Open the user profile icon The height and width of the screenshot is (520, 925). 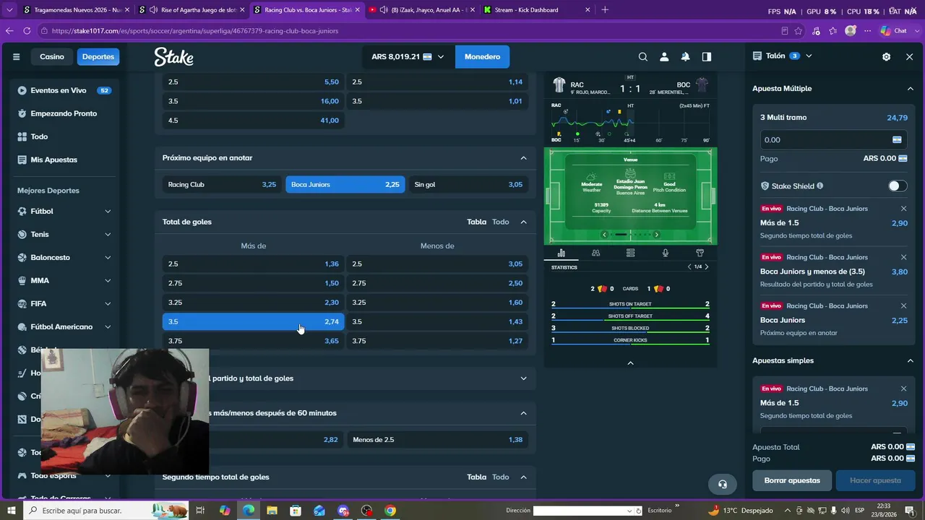pyautogui.click(x=664, y=56)
